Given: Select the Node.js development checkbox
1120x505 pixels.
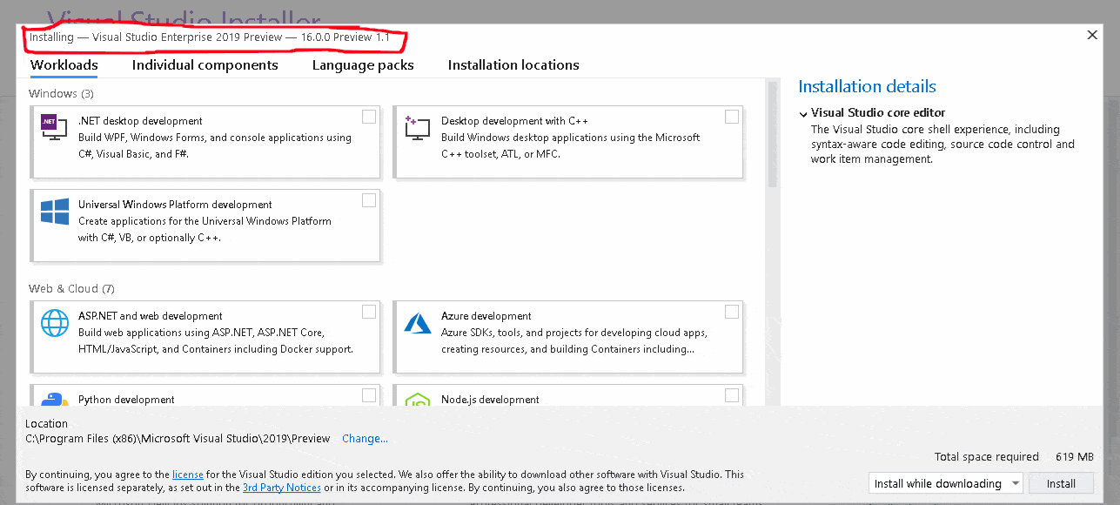Looking at the screenshot, I should (x=732, y=395).
